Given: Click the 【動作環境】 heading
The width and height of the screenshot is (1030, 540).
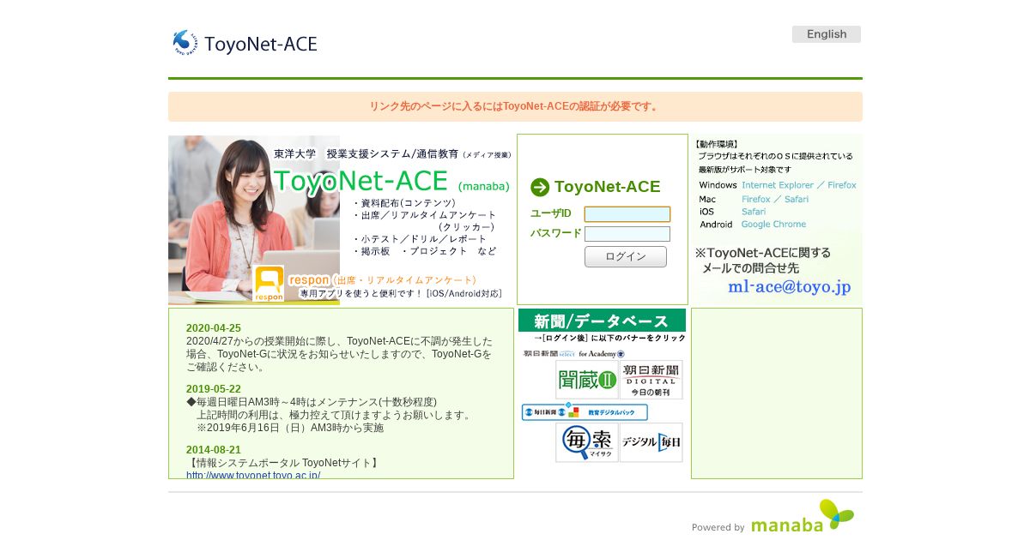Looking at the screenshot, I should (717, 144).
